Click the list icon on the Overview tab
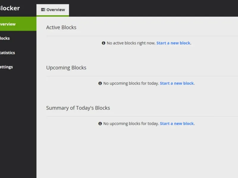The image size is (238, 178). pos(43,10)
